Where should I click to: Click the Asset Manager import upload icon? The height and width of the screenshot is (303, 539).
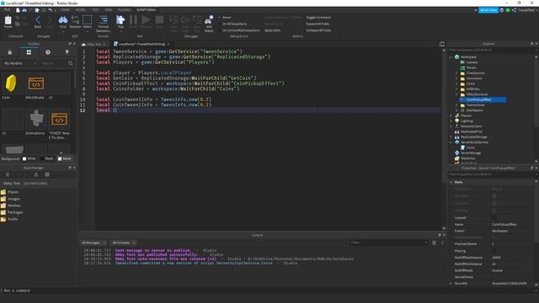36,174
